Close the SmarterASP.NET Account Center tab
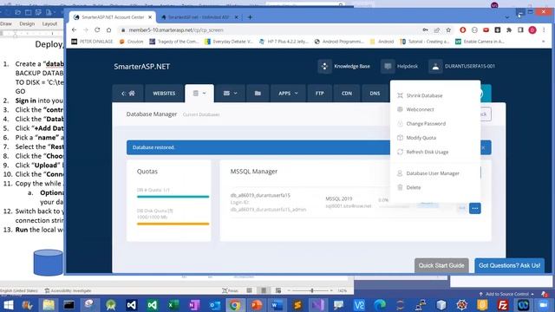 [x=150, y=17]
